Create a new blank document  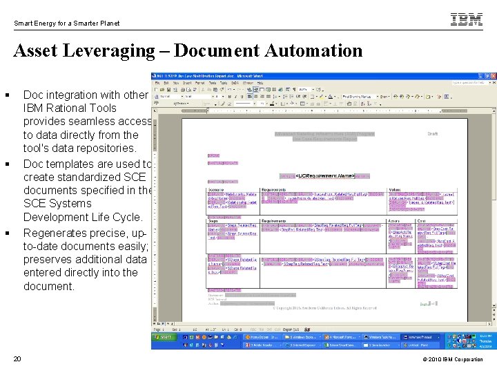tap(155, 90)
